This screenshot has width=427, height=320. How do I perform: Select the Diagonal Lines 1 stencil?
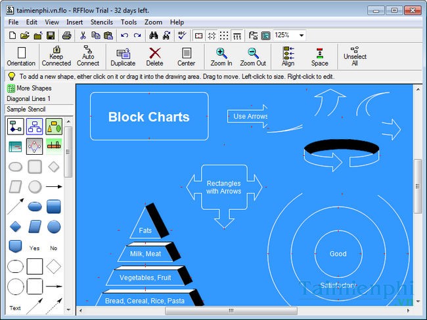click(x=29, y=98)
